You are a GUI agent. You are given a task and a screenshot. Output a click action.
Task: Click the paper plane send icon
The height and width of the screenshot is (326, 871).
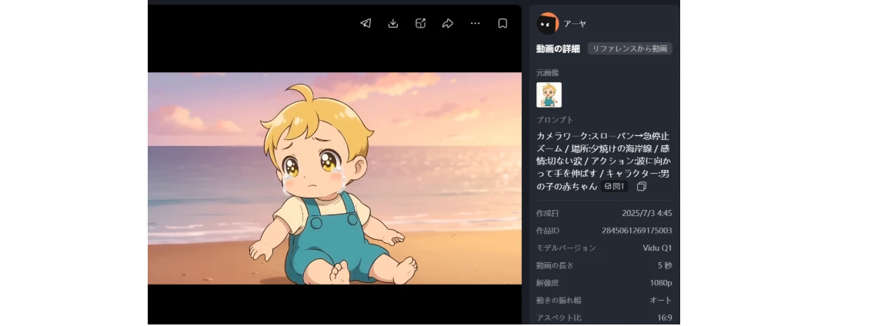click(x=365, y=23)
